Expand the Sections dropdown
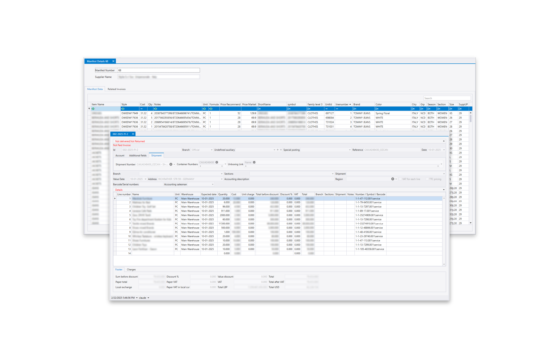This screenshot has width=559, height=358. click(332, 174)
